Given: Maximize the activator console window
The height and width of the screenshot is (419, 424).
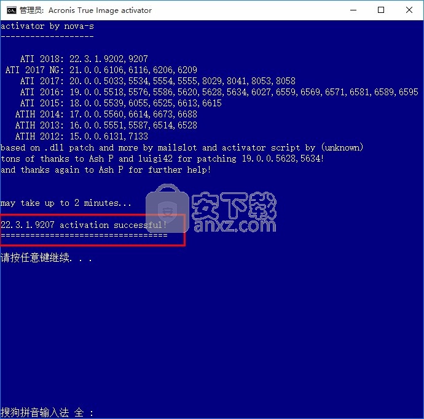Looking at the screenshot, I should (x=381, y=10).
